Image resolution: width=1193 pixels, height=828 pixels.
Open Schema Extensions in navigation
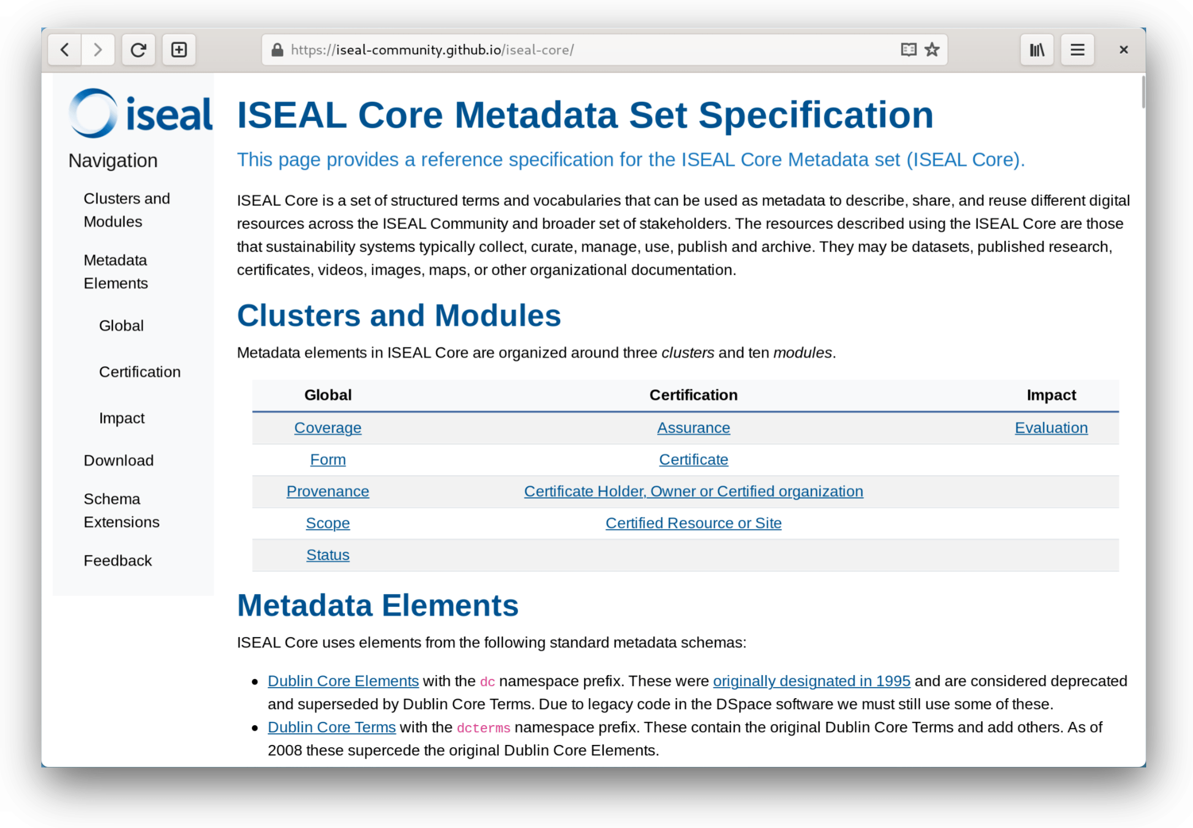[x=122, y=510]
